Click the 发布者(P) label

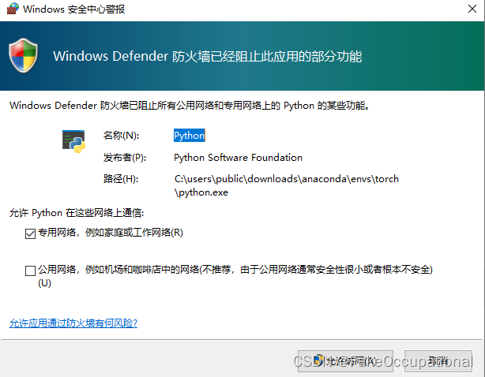coord(125,158)
